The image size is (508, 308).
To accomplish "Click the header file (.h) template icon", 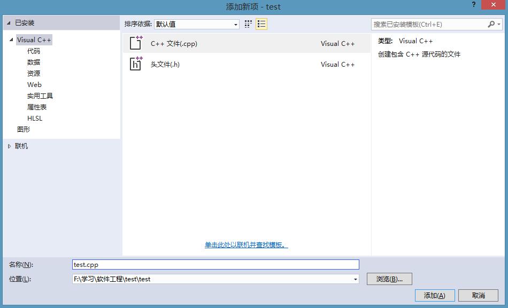I will (136, 64).
